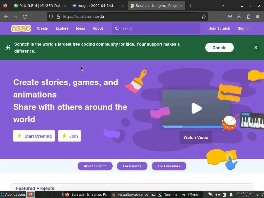Close the Scratch browser tab
This screenshot has height=198, width=264.
point(181,6)
